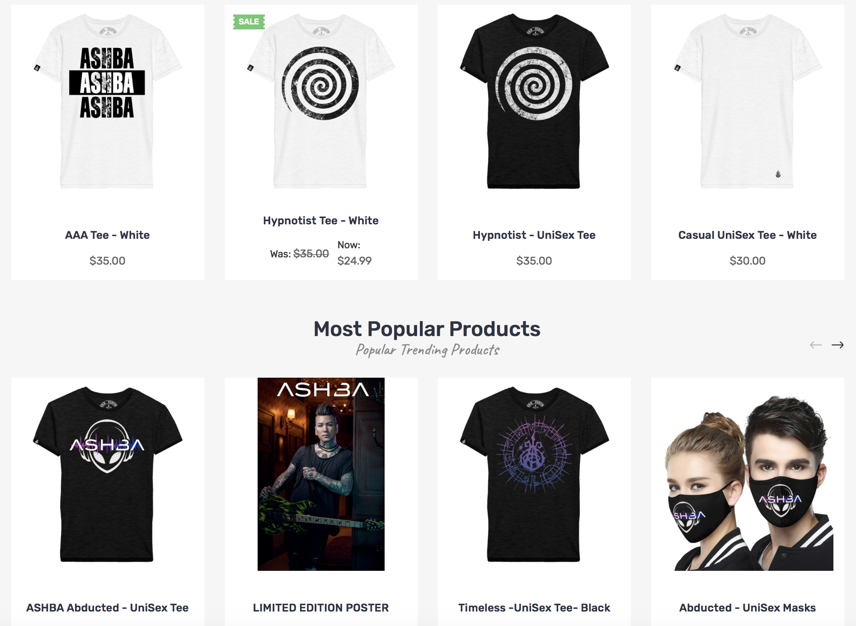Click the Casual UniSex Tee - White title
This screenshot has width=856, height=626.
tap(748, 235)
